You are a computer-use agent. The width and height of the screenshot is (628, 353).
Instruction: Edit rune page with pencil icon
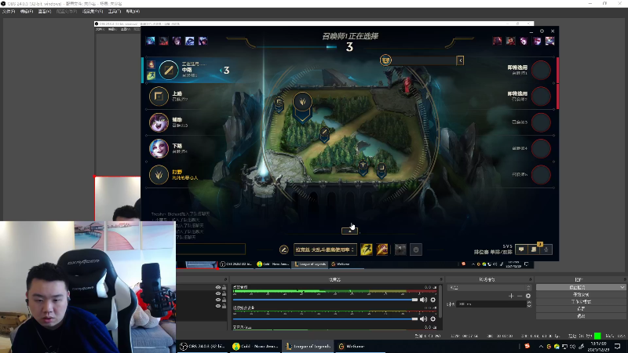(283, 249)
